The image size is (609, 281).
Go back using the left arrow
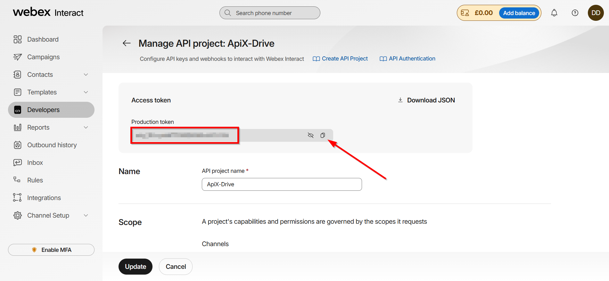127,43
